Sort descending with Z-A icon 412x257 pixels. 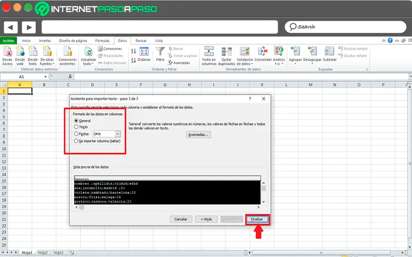(x=133, y=60)
